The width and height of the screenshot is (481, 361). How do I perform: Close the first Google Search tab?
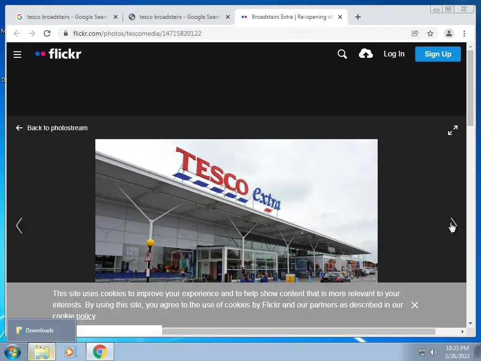coord(116,17)
